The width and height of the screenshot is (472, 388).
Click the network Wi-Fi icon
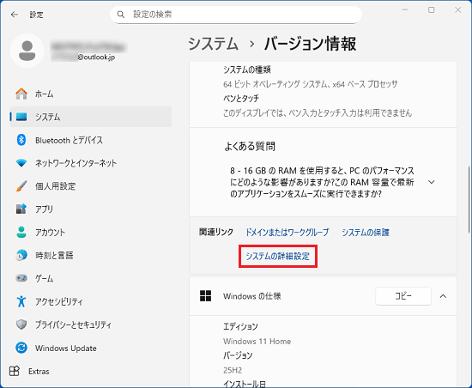[x=21, y=163]
